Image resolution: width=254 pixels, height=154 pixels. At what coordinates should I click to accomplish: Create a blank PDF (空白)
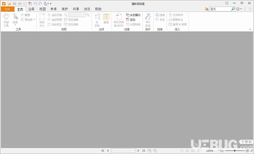pos(130,19)
